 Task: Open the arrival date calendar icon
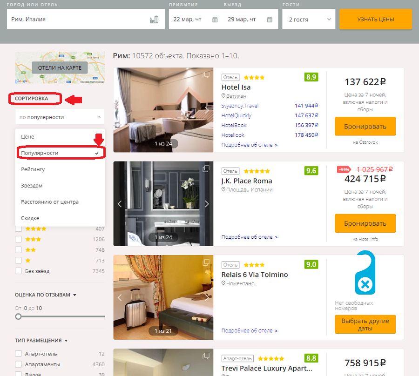(215, 20)
